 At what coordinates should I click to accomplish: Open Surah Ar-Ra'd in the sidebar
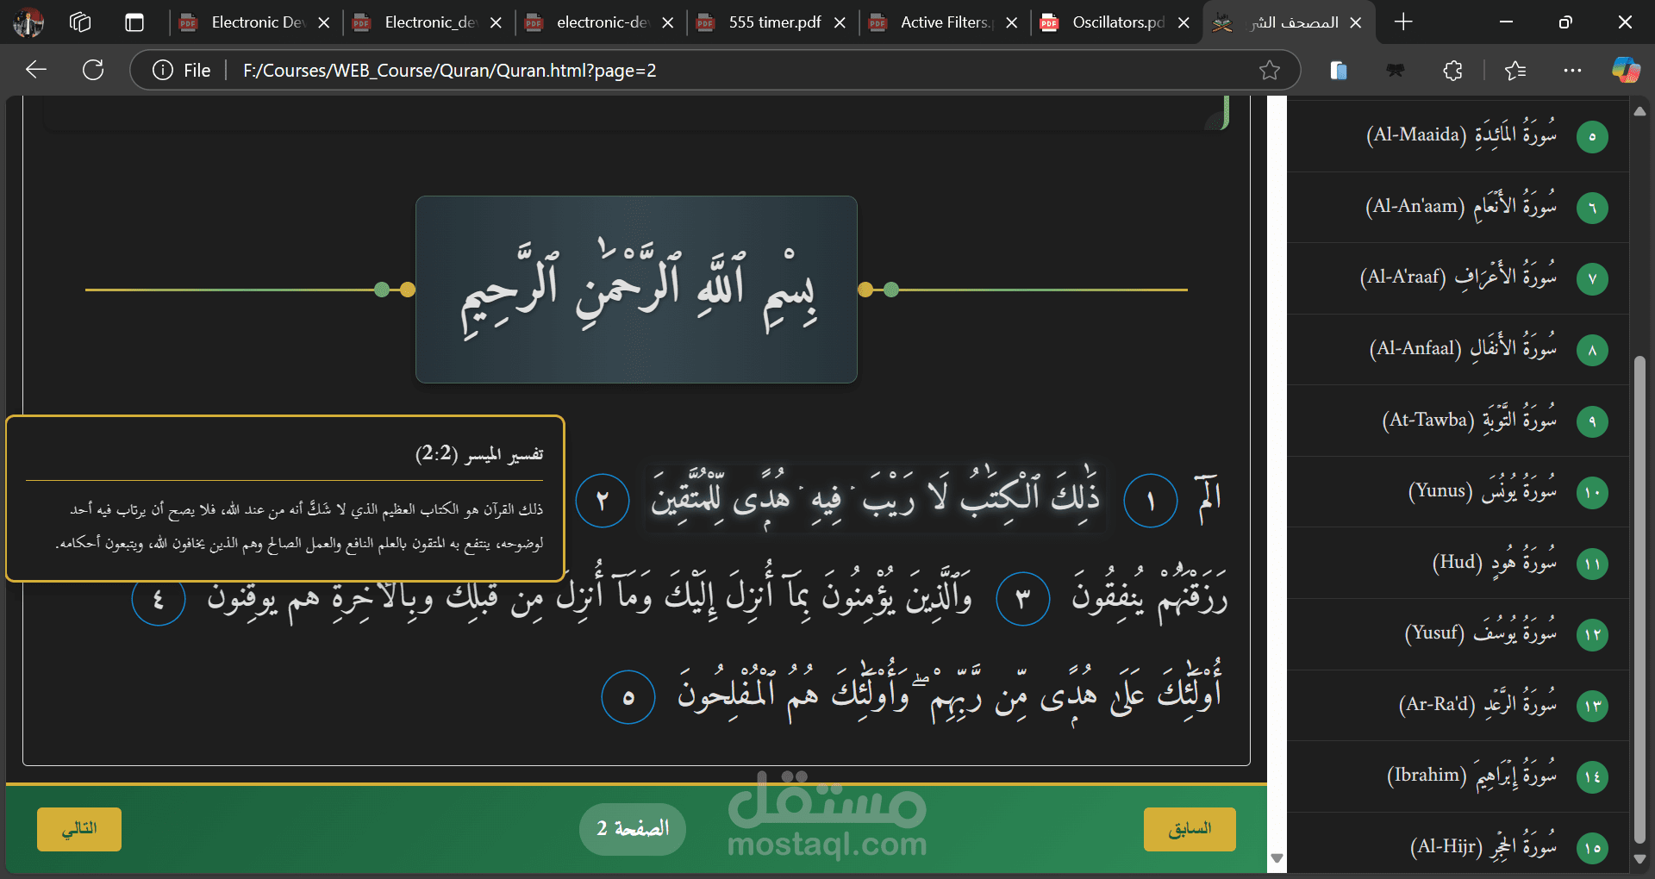pyautogui.click(x=1458, y=706)
